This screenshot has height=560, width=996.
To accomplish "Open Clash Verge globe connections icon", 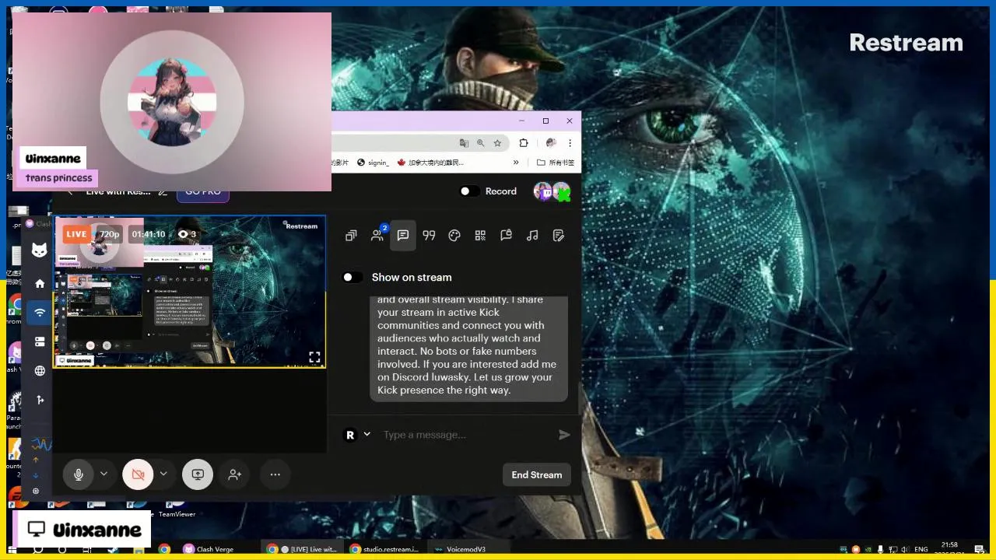I will coord(40,371).
